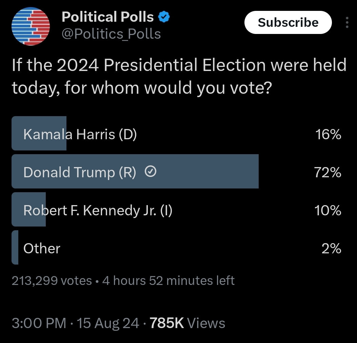
Task: Open the @Politics_Polls handle link
Action: click(x=111, y=34)
